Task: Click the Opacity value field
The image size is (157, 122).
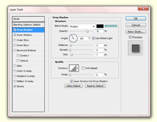Action: [x=99, y=31]
